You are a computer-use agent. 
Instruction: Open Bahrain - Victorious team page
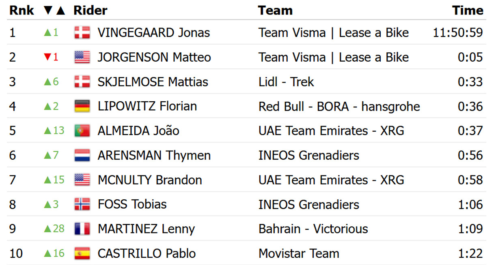[313, 229]
